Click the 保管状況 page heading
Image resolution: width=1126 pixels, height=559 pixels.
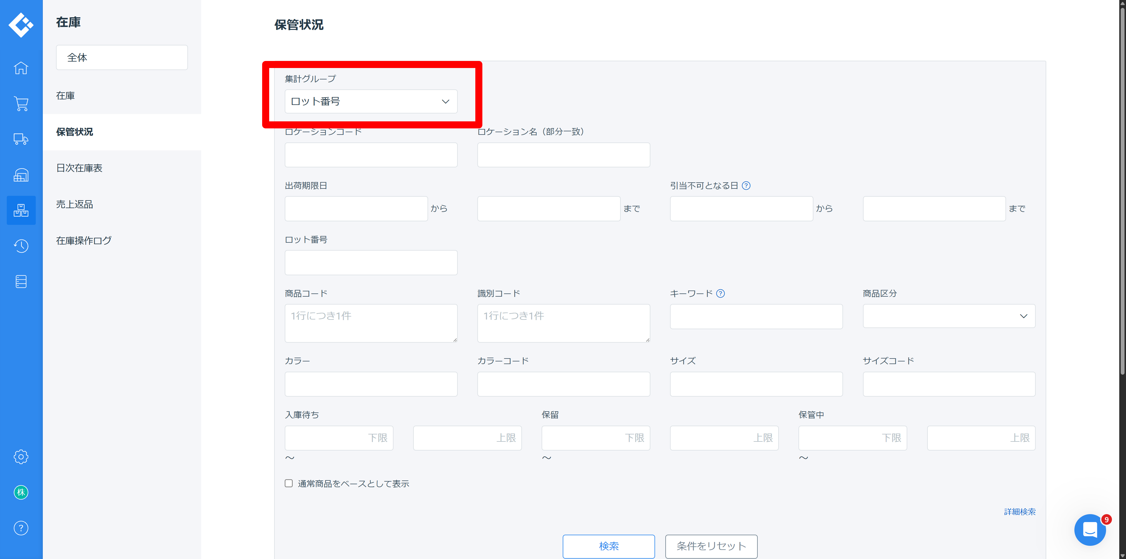tap(299, 24)
